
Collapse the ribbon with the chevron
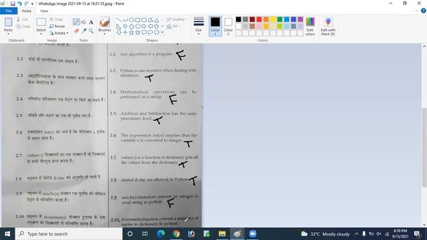[x=416, y=11]
